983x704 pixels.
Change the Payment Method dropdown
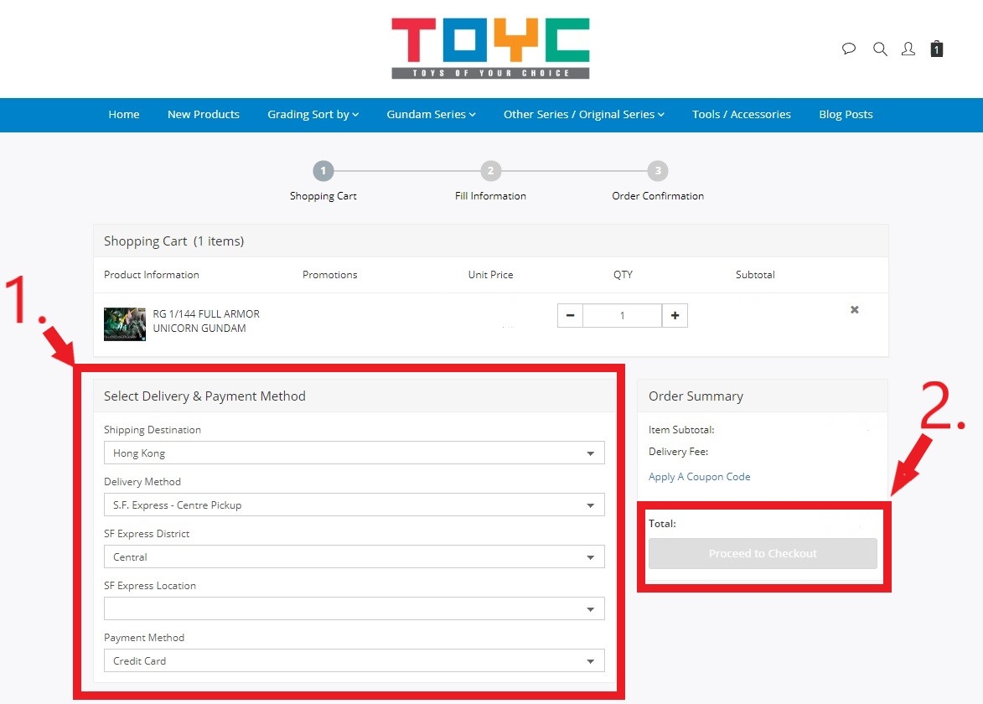point(354,661)
